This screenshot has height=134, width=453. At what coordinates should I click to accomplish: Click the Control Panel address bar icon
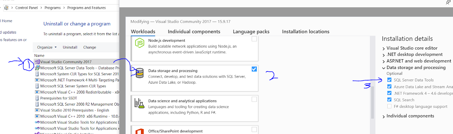pyautogui.click(x=6, y=8)
